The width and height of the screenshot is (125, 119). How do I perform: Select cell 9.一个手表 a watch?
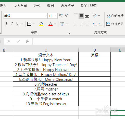point(46,98)
